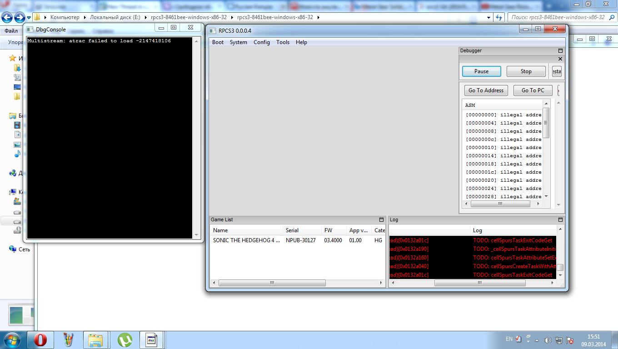Click the Explorer search input field

click(x=558, y=17)
